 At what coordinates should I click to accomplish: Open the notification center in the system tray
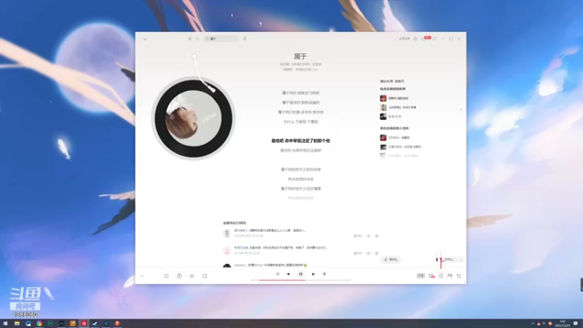(576, 324)
